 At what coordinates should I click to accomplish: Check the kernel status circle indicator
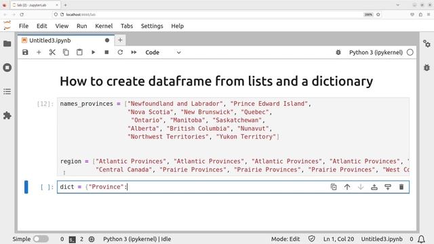[410, 52]
